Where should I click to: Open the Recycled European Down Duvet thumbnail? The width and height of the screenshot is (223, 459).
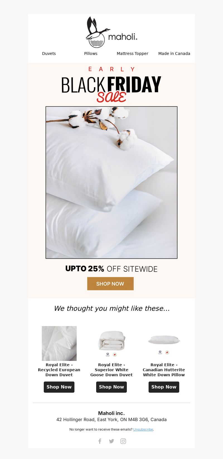[x=59, y=343]
